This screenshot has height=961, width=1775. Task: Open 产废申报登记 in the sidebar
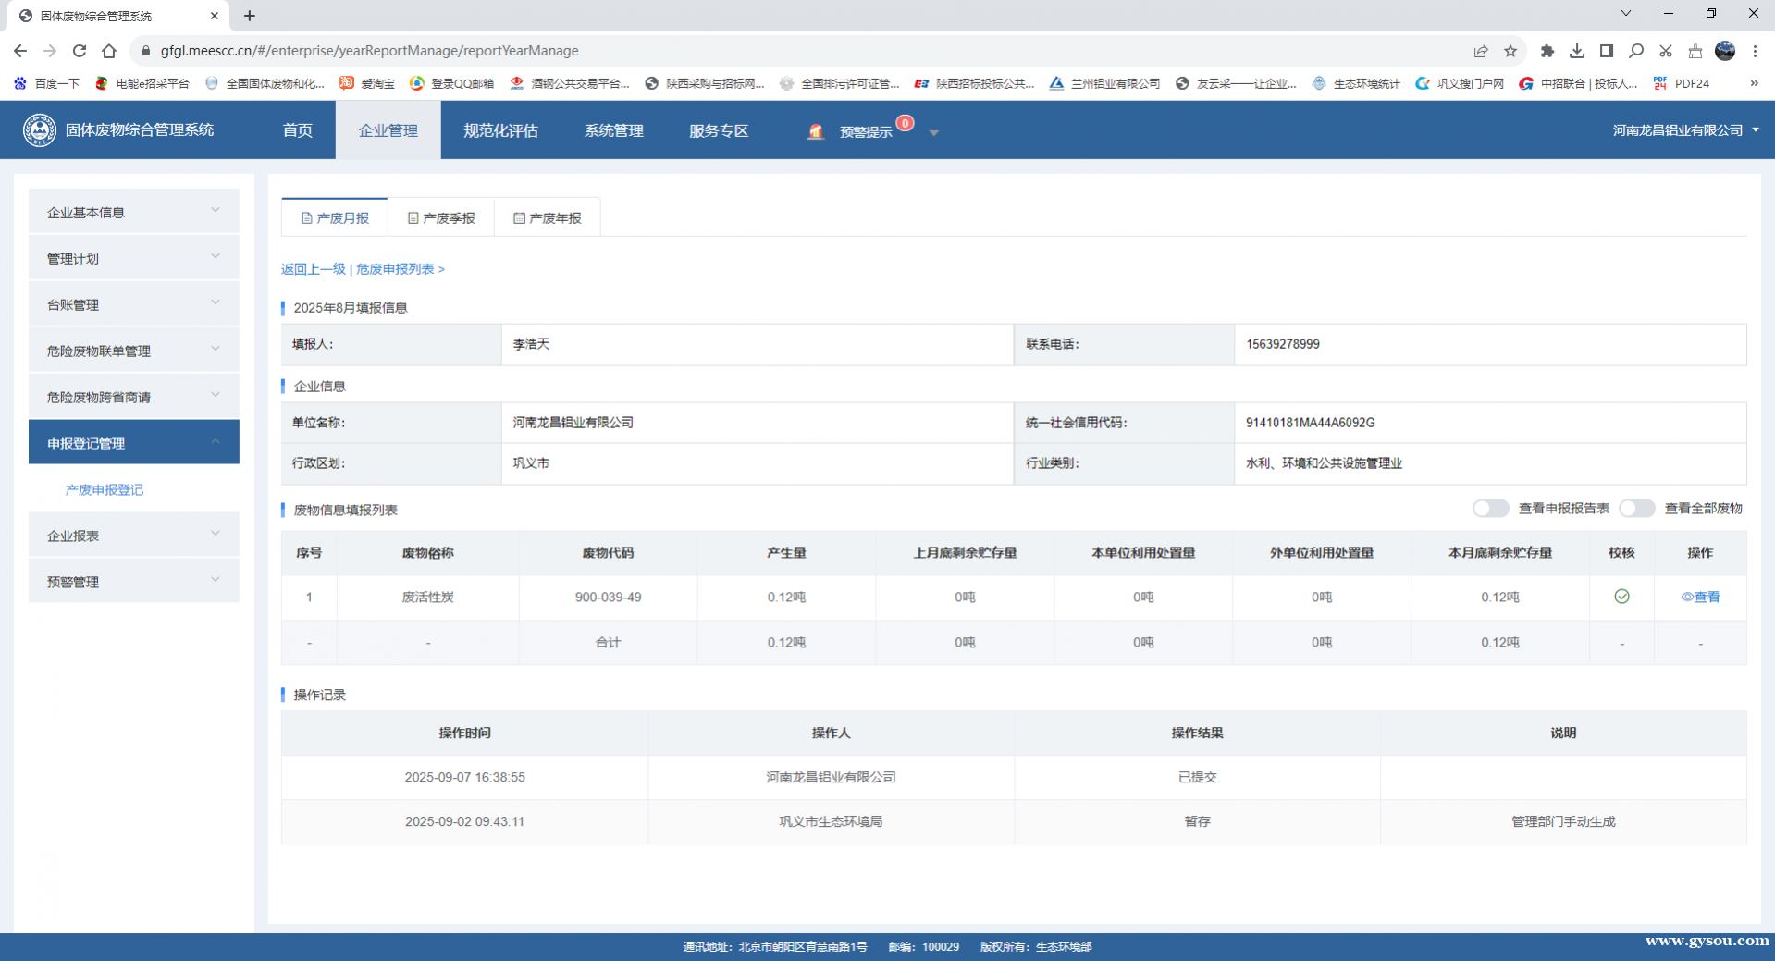click(105, 489)
